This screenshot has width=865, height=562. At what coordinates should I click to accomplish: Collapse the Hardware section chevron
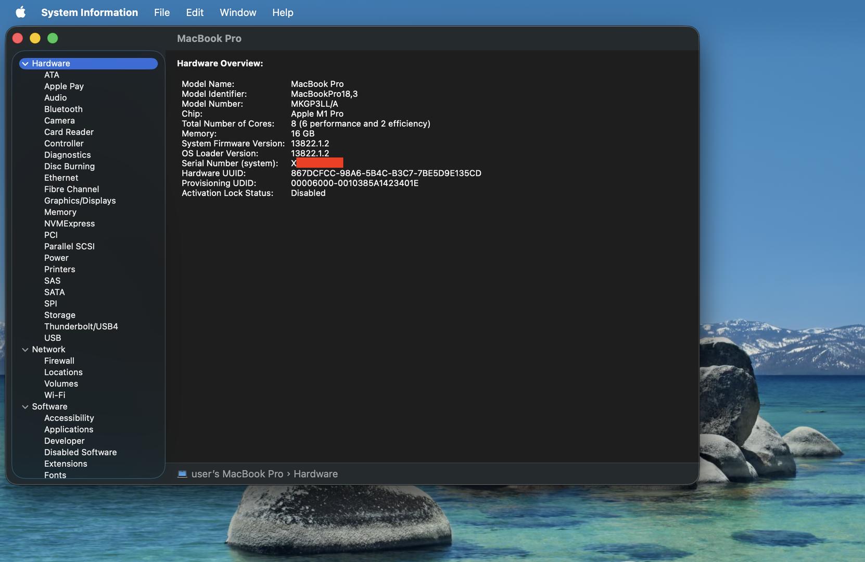25,63
